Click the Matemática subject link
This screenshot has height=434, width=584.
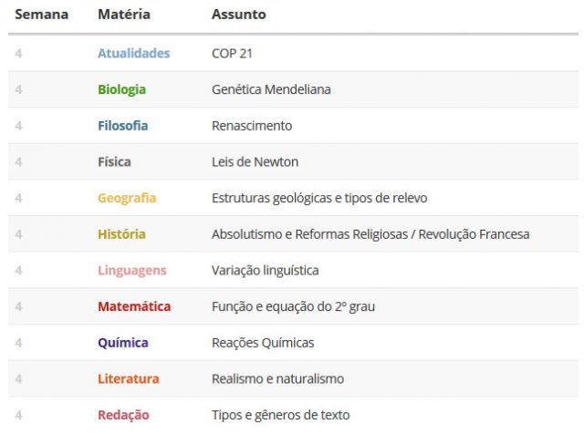coord(134,306)
